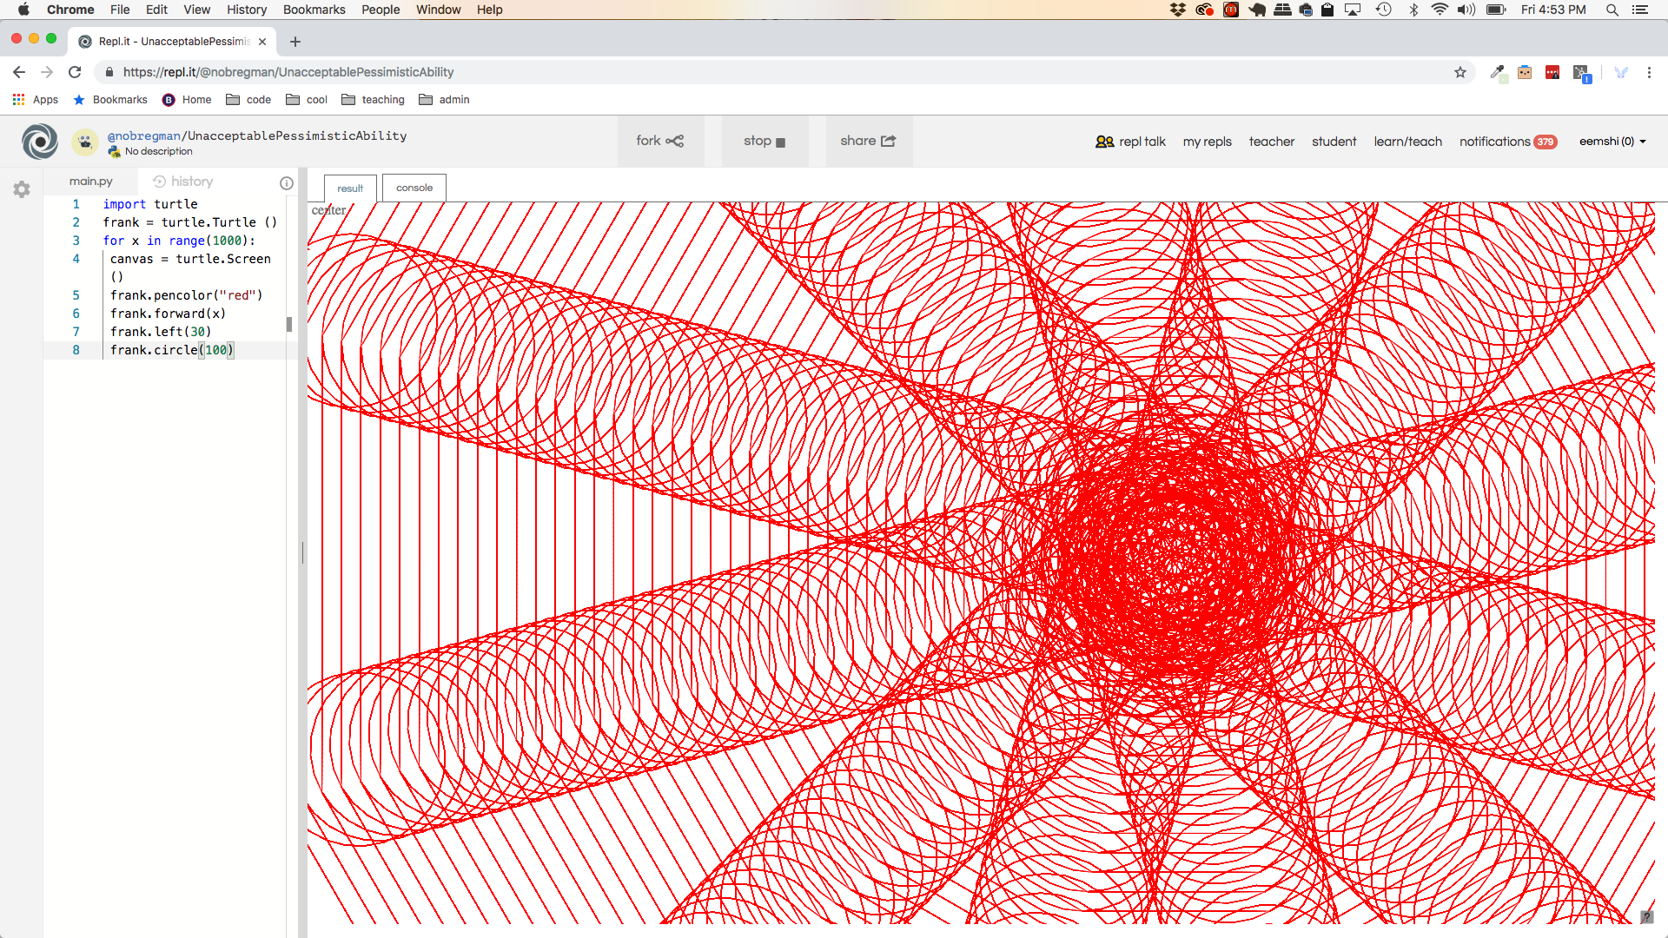Open the settings gear in sidebar
The height and width of the screenshot is (938, 1668).
point(22,189)
